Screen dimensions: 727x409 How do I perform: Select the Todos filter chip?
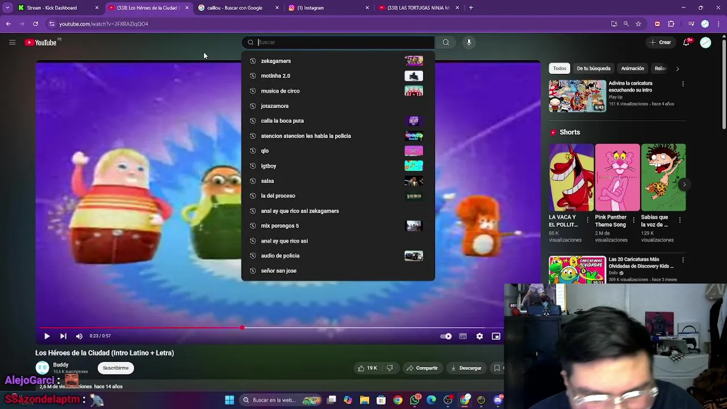[559, 68]
